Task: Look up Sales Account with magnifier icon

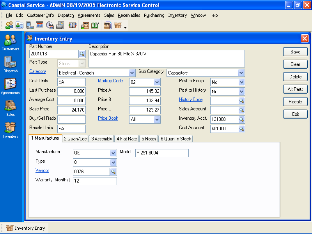Action: pos(241,110)
